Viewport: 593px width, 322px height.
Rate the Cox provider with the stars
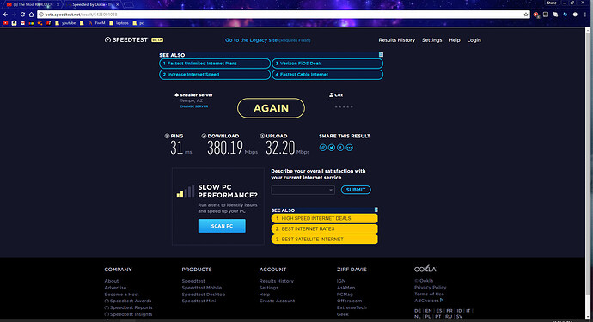(344, 106)
